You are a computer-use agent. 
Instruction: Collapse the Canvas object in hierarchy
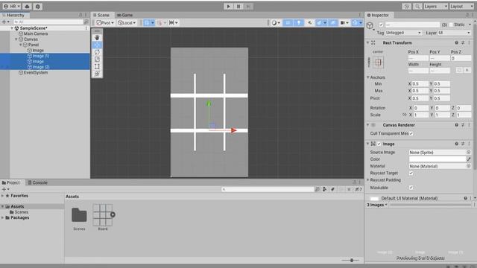(16, 39)
